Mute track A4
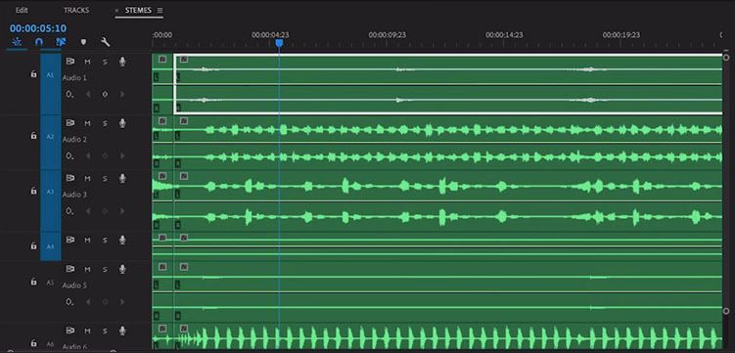 (x=87, y=241)
